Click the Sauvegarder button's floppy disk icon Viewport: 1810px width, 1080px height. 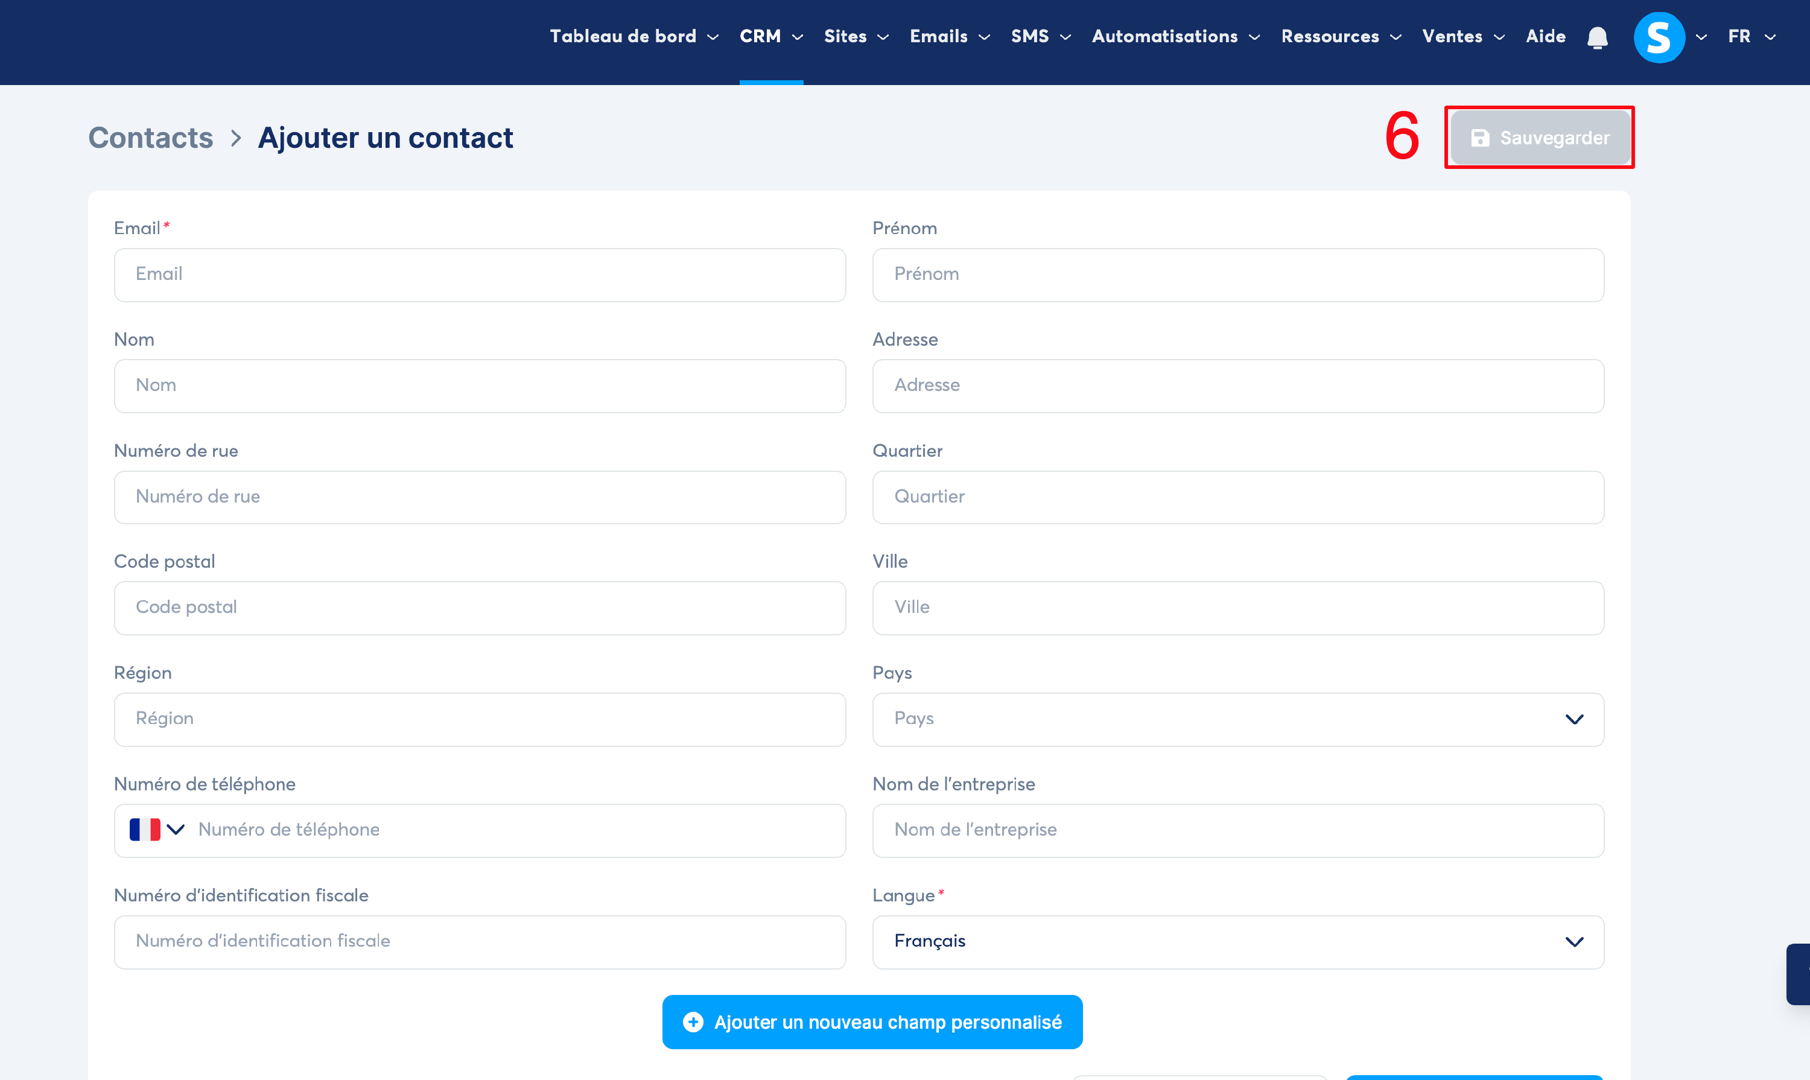click(x=1479, y=138)
